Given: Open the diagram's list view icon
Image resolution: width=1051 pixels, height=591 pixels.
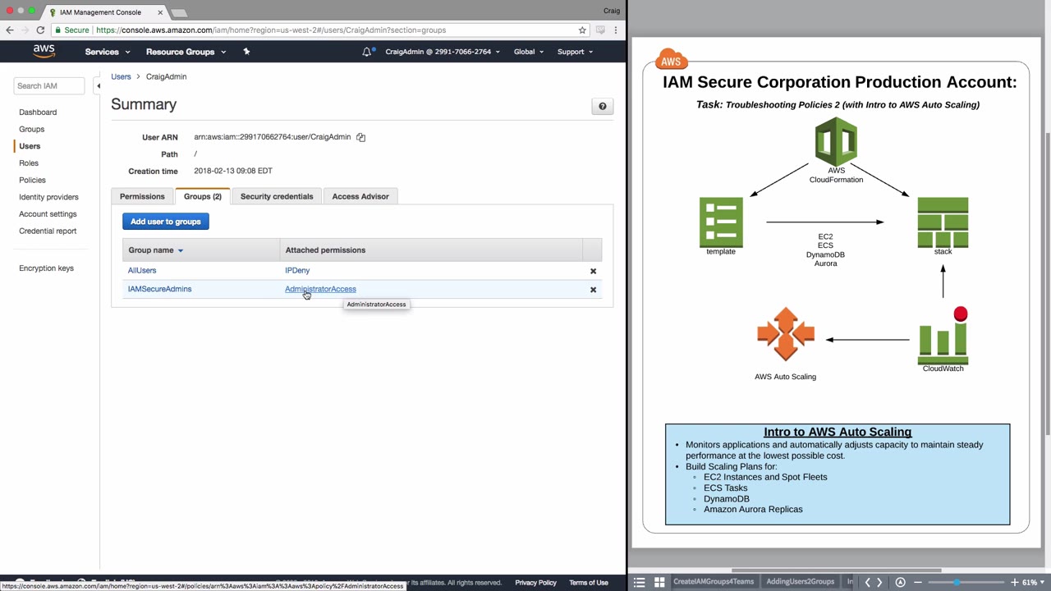Looking at the screenshot, I should [x=640, y=583].
